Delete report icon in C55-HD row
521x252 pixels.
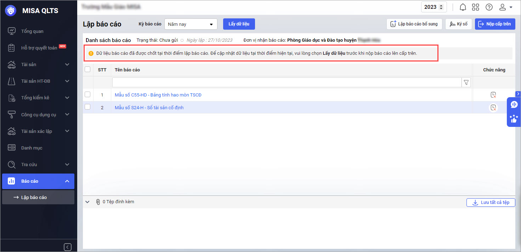point(493,95)
